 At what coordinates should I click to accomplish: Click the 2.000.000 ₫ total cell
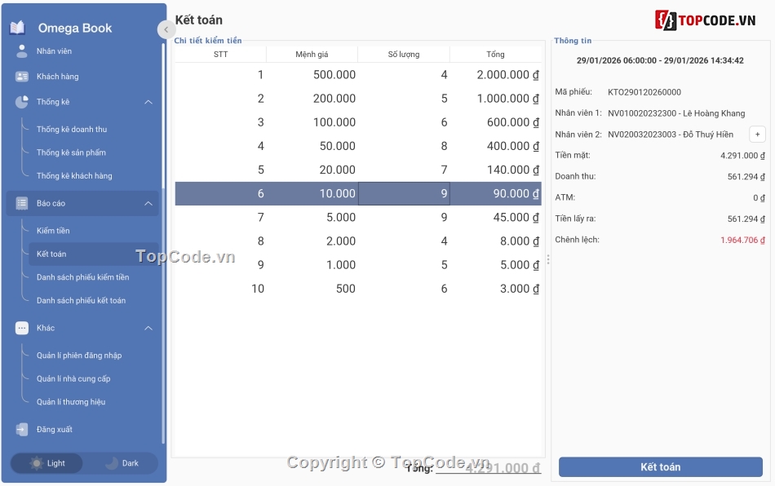pyautogui.click(x=496, y=74)
